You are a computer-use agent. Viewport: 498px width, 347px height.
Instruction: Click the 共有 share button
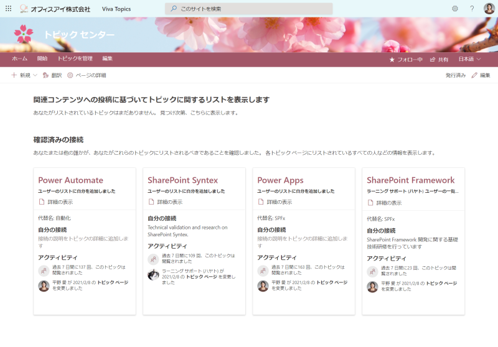439,59
